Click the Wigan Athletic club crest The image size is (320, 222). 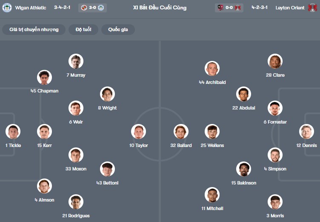pos(7,8)
